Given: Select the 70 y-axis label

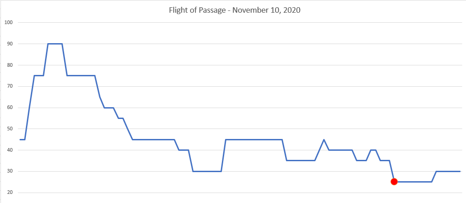Looking at the screenshot, I should click(x=10, y=86).
